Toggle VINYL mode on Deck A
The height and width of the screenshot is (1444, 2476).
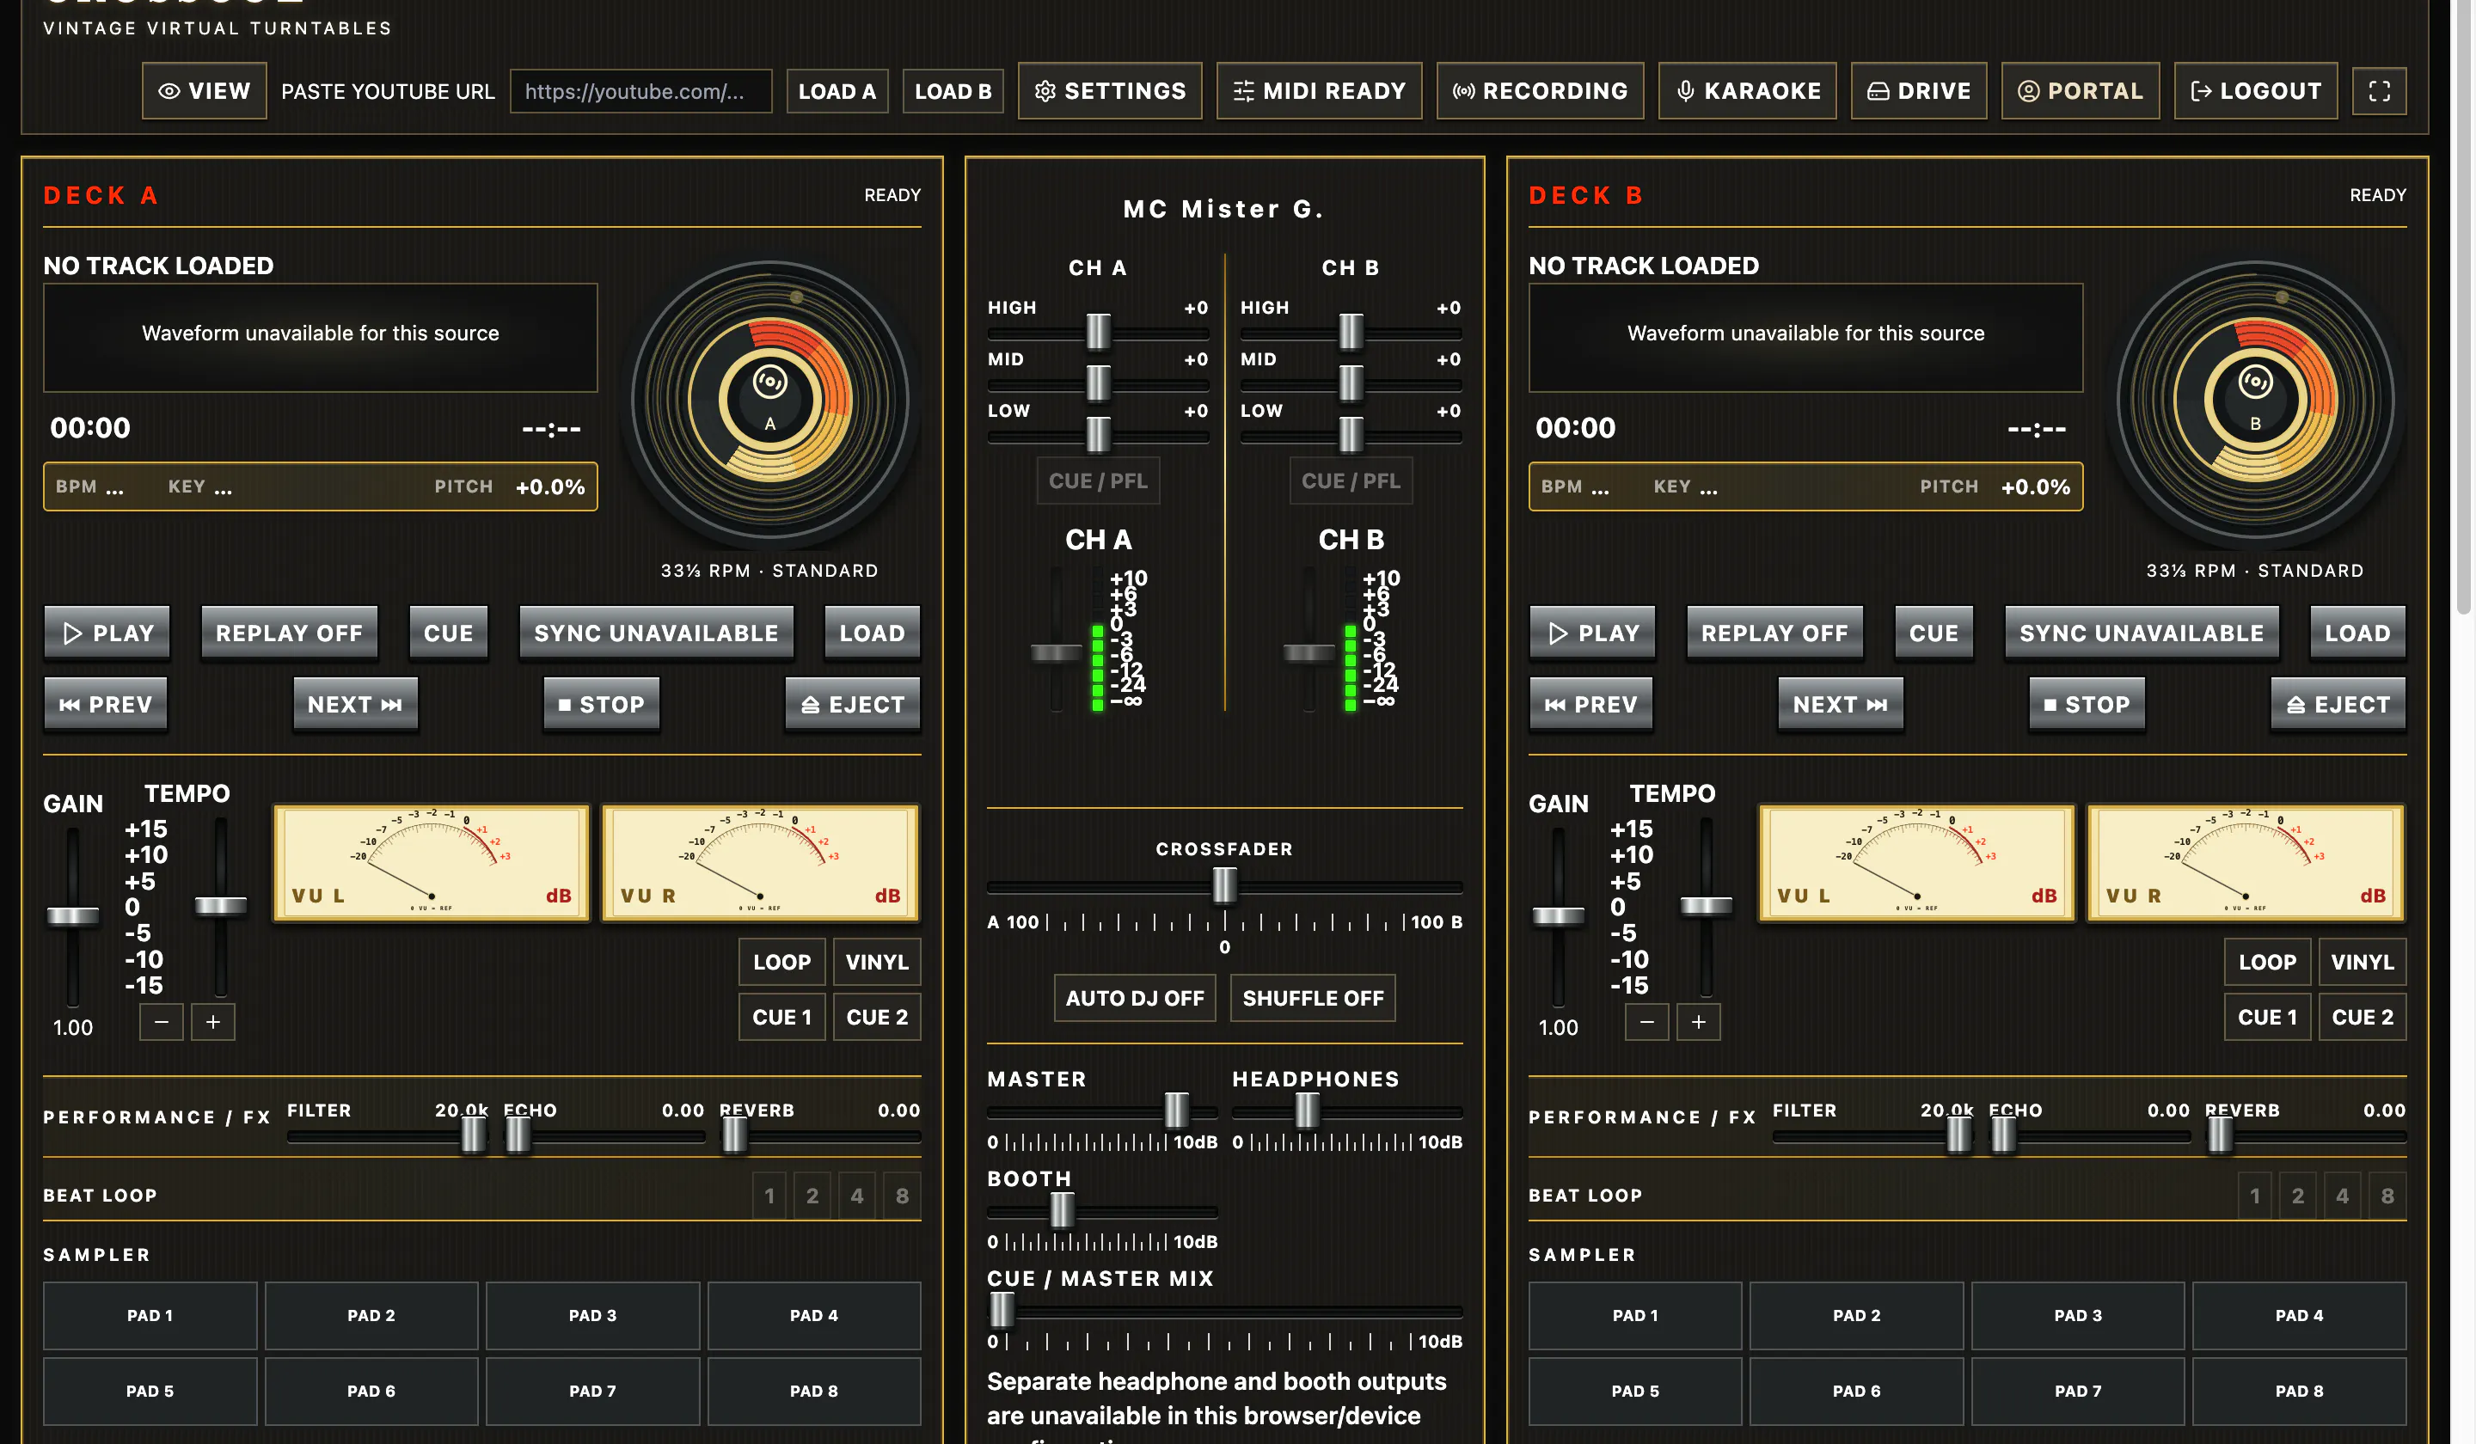coord(876,962)
